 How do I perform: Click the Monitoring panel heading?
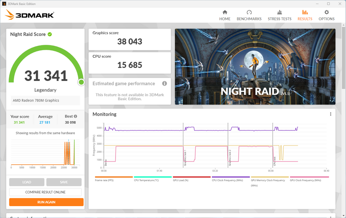[x=105, y=114]
